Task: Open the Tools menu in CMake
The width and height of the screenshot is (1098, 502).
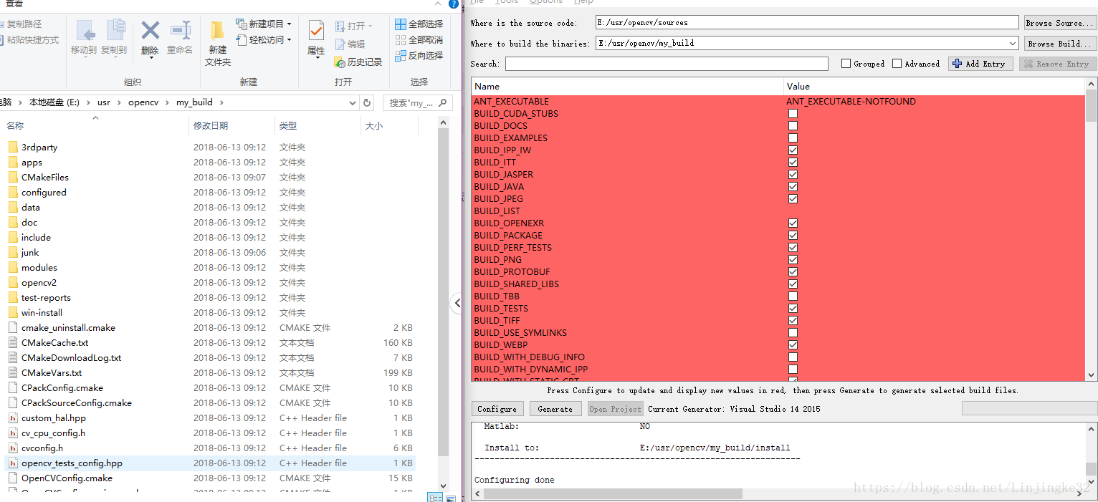Action: [x=506, y=2]
